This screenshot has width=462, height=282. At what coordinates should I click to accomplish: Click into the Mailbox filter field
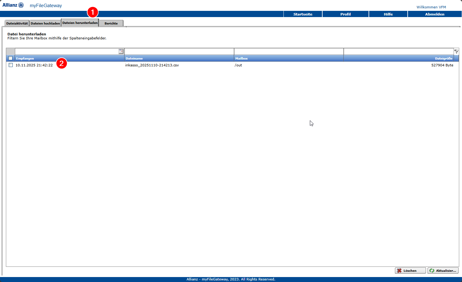tap(288, 51)
